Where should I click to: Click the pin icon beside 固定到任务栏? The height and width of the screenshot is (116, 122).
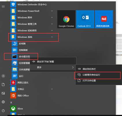coord(79,69)
